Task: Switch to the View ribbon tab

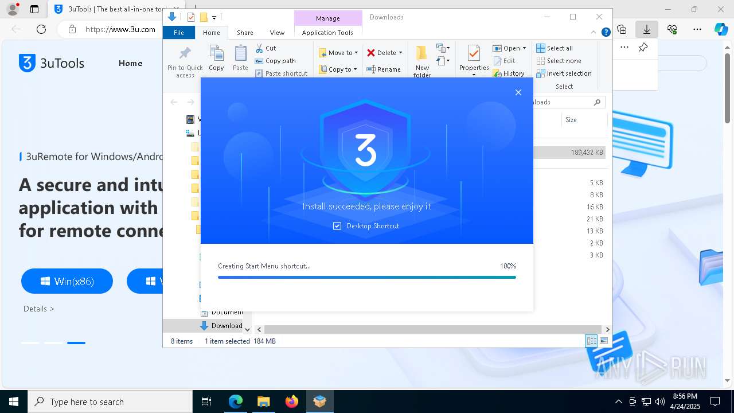Action: click(277, 33)
